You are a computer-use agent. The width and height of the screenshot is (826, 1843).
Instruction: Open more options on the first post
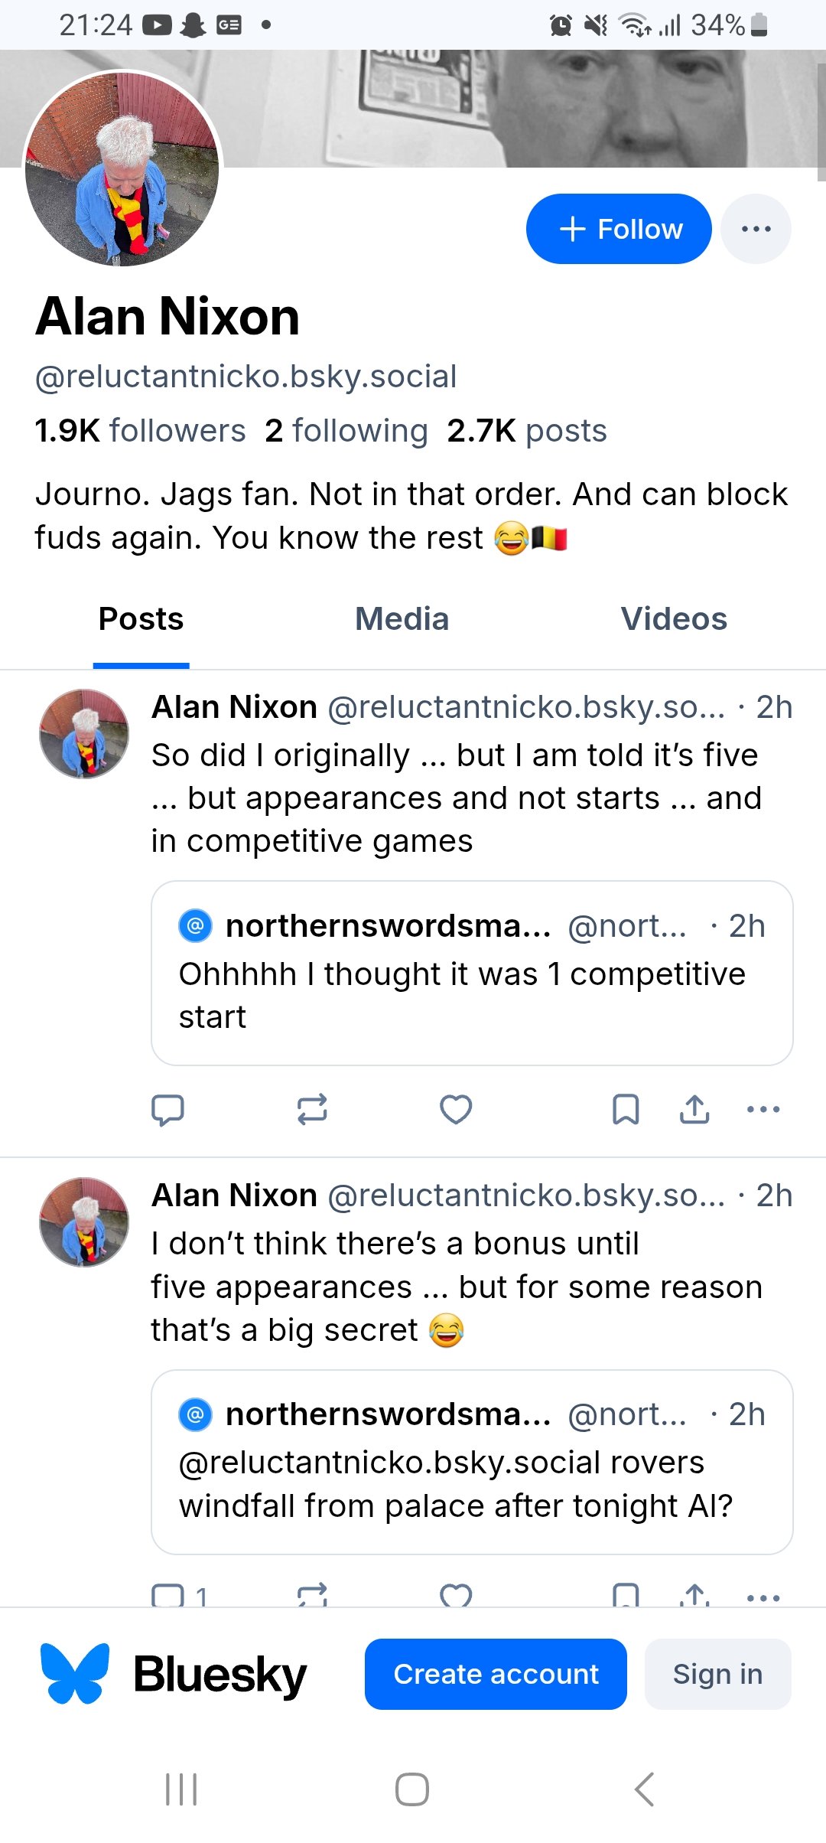(763, 1109)
